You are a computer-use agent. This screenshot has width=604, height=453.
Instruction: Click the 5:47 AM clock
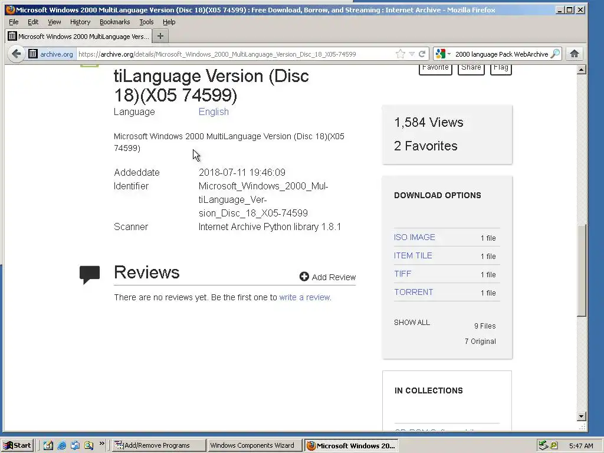coord(581,446)
